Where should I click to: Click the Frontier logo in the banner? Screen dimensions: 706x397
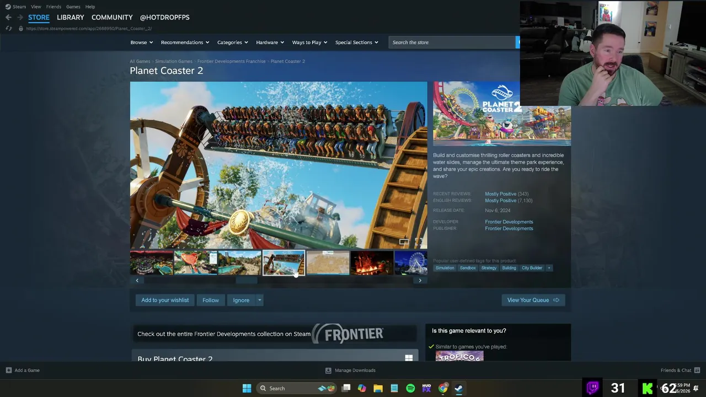tap(348, 334)
